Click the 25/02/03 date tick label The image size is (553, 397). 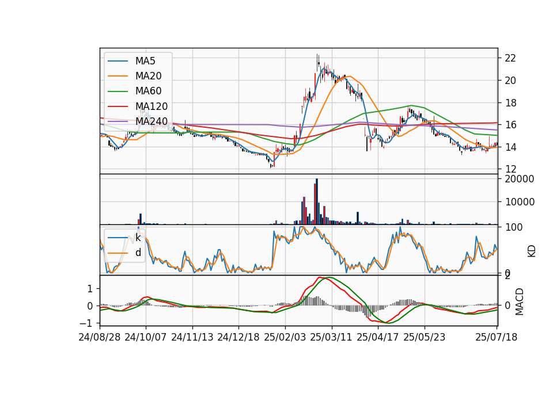[x=285, y=337]
